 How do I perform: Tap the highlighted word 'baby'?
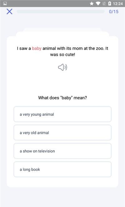(37, 48)
